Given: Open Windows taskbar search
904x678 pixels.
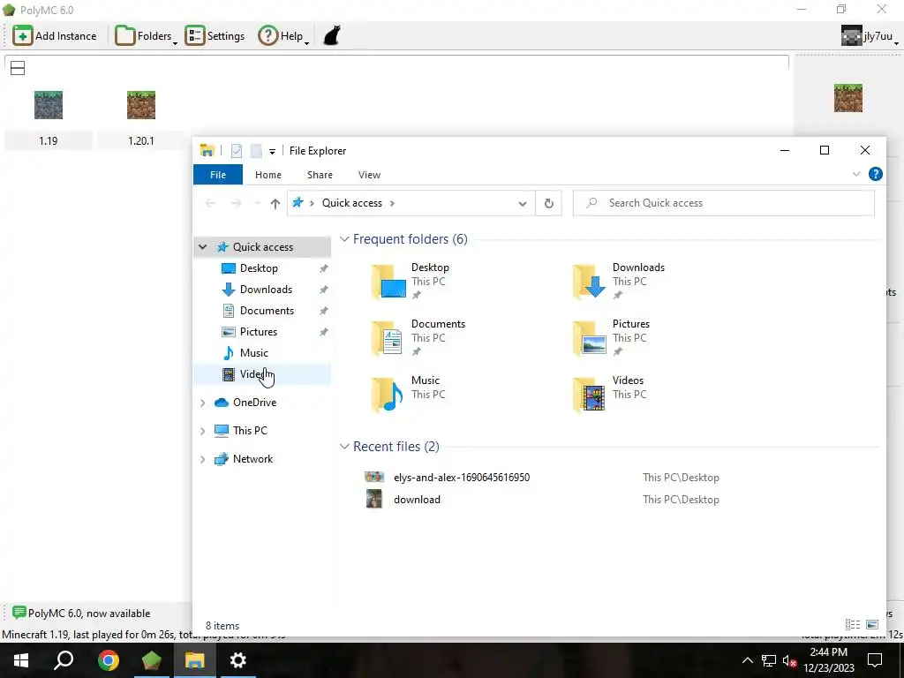Looking at the screenshot, I should click(x=64, y=660).
